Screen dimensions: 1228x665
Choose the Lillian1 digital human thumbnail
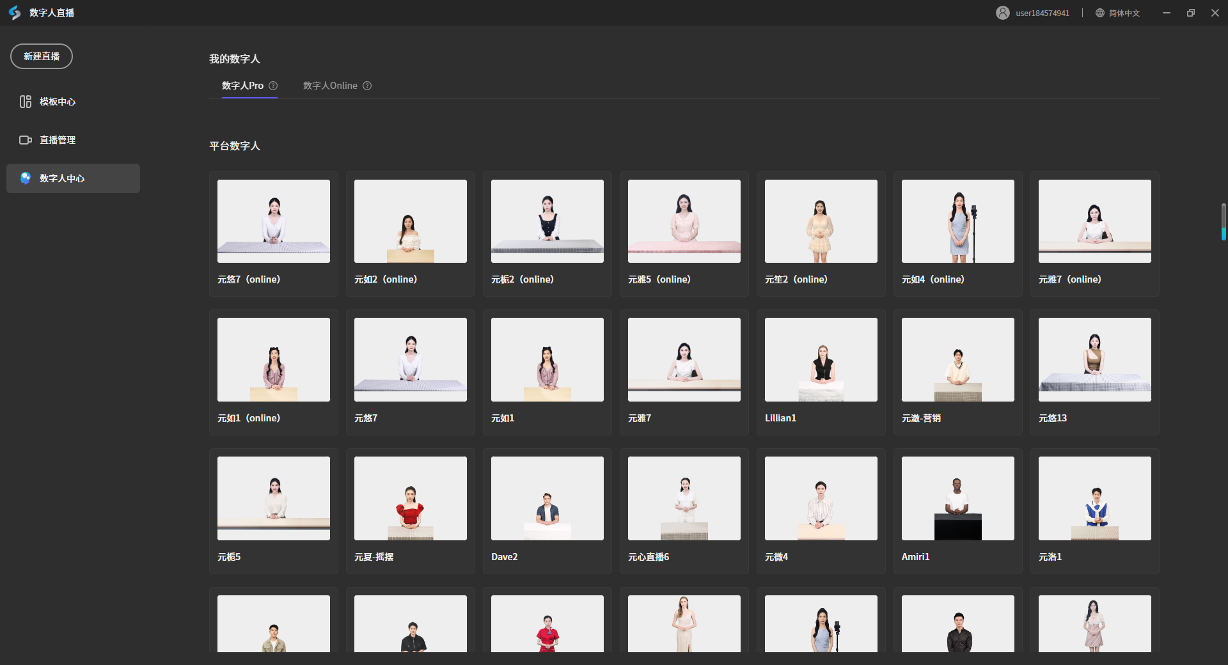click(x=821, y=359)
